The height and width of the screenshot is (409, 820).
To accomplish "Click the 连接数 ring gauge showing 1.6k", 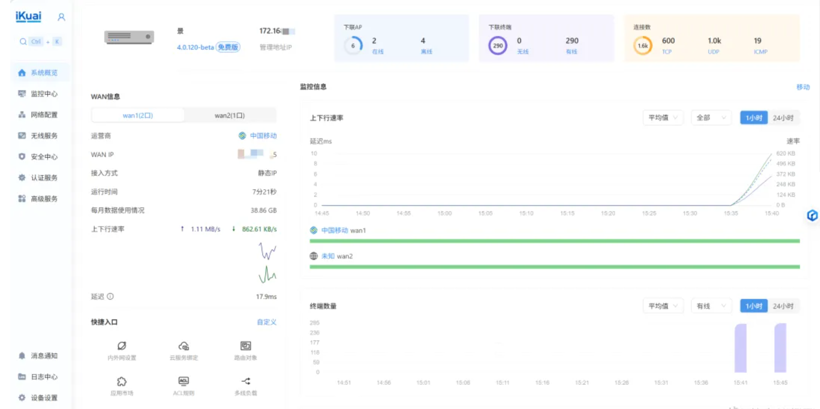I will coord(643,46).
